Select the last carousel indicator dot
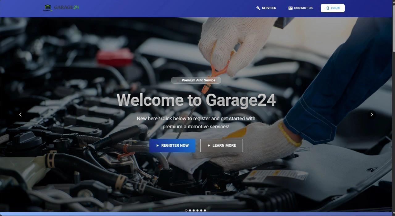 pos(205,210)
